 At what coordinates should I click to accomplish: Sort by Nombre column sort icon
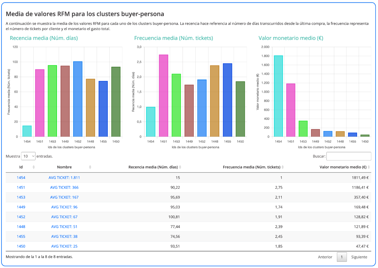pos(90,167)
